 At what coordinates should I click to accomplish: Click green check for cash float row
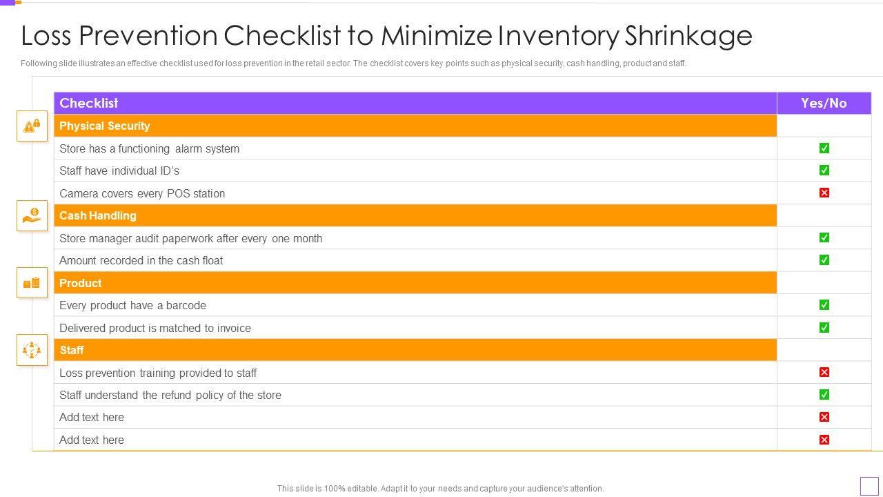tap(824, 260)
